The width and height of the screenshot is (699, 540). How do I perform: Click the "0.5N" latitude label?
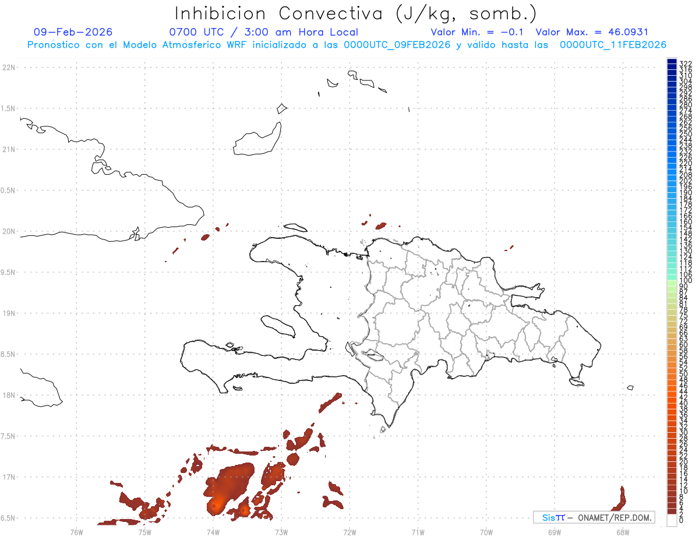pyautogui.click(x=8, y=190)
